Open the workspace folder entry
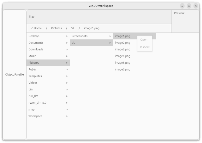Screen dimensions: 202x143 point(48,116)
